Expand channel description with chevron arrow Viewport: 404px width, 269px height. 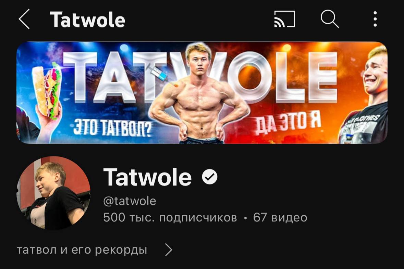point(169,250)
